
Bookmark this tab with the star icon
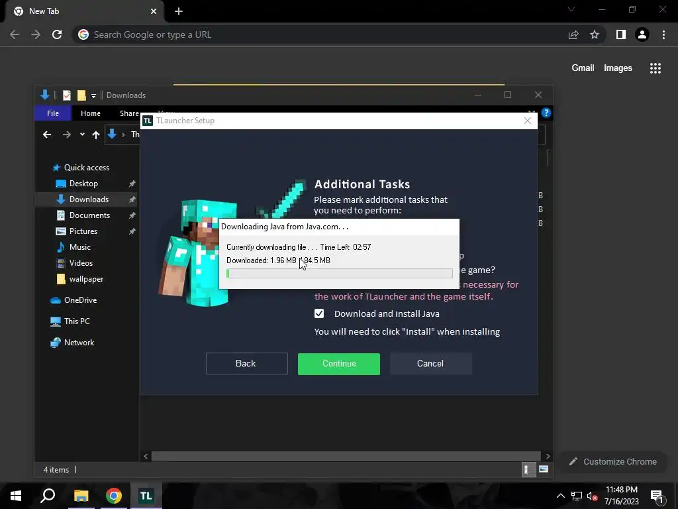pyautogui.click(x=595, y=34)
